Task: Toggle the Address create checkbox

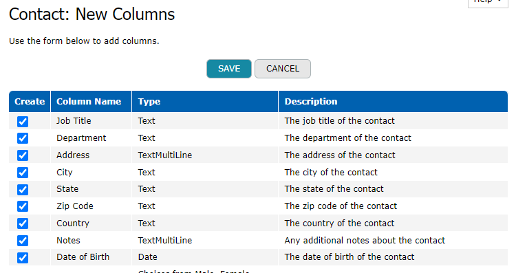Action: 23,155
